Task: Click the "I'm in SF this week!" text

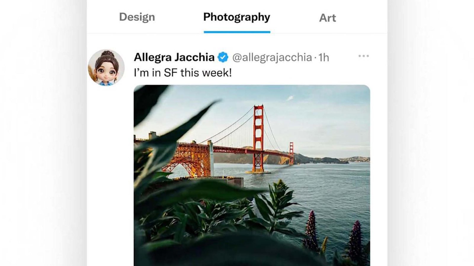Action: [182, 73]
